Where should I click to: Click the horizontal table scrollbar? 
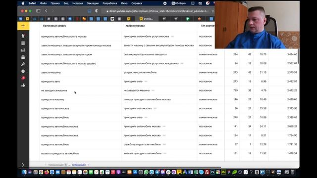[125, 167]
